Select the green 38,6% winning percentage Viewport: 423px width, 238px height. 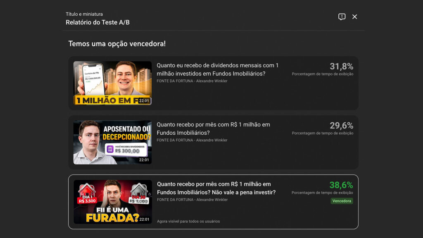point(341,185)
